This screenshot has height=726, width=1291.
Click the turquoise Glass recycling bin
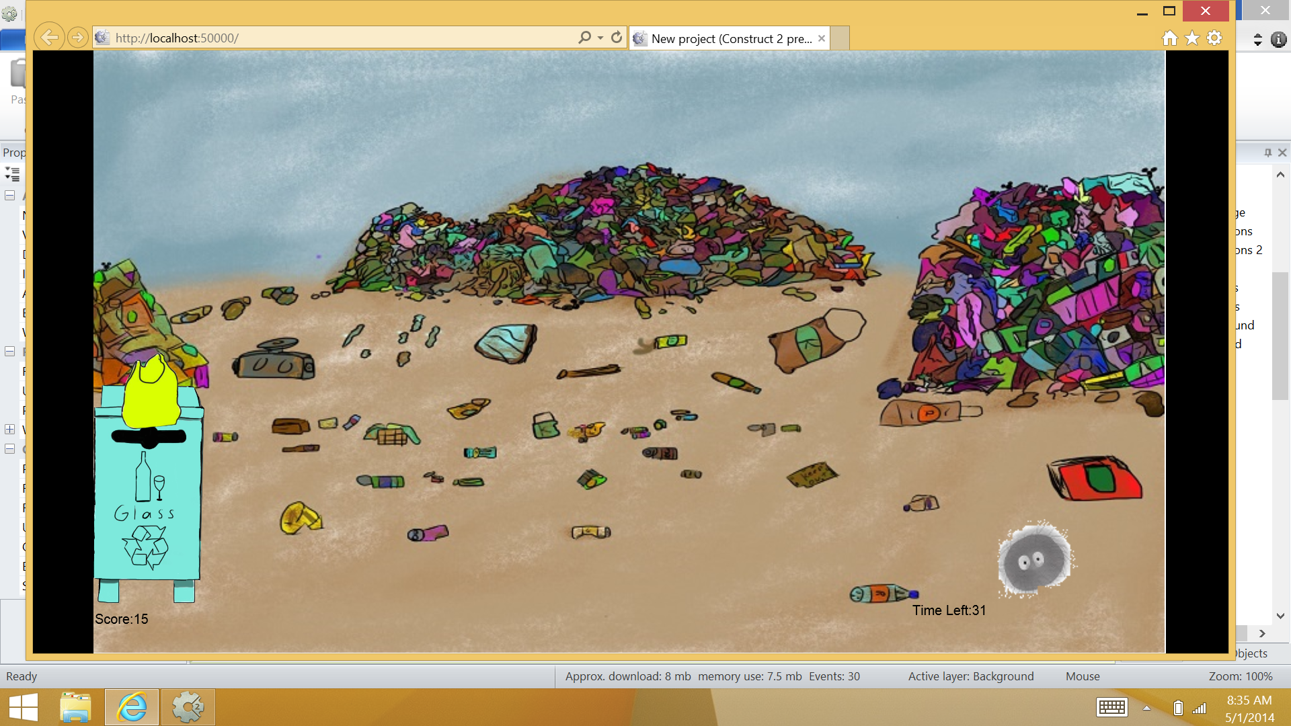click(x=148, y=497)
